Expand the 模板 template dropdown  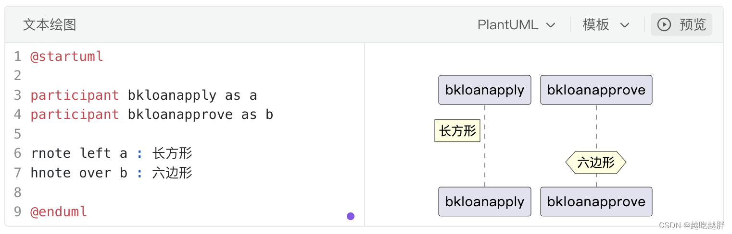(x=606, y=25)
